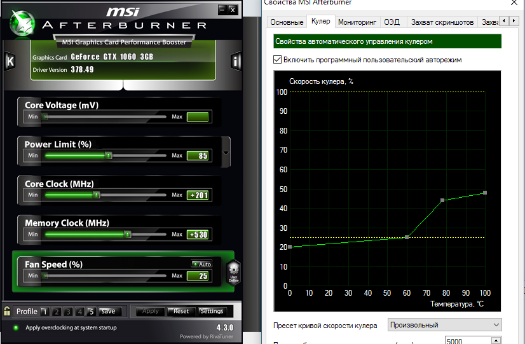Click the Apply button
The height and width of the screenshot is (344, 525).
pos(151,311)
